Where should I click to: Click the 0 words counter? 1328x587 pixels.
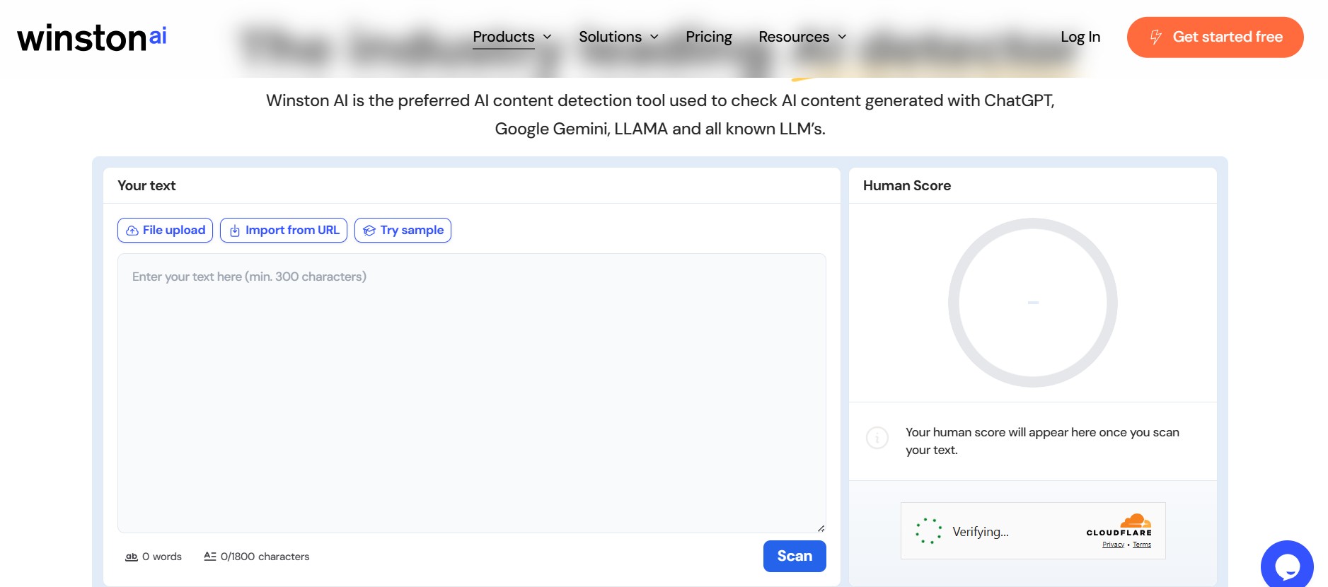point(162,557)
